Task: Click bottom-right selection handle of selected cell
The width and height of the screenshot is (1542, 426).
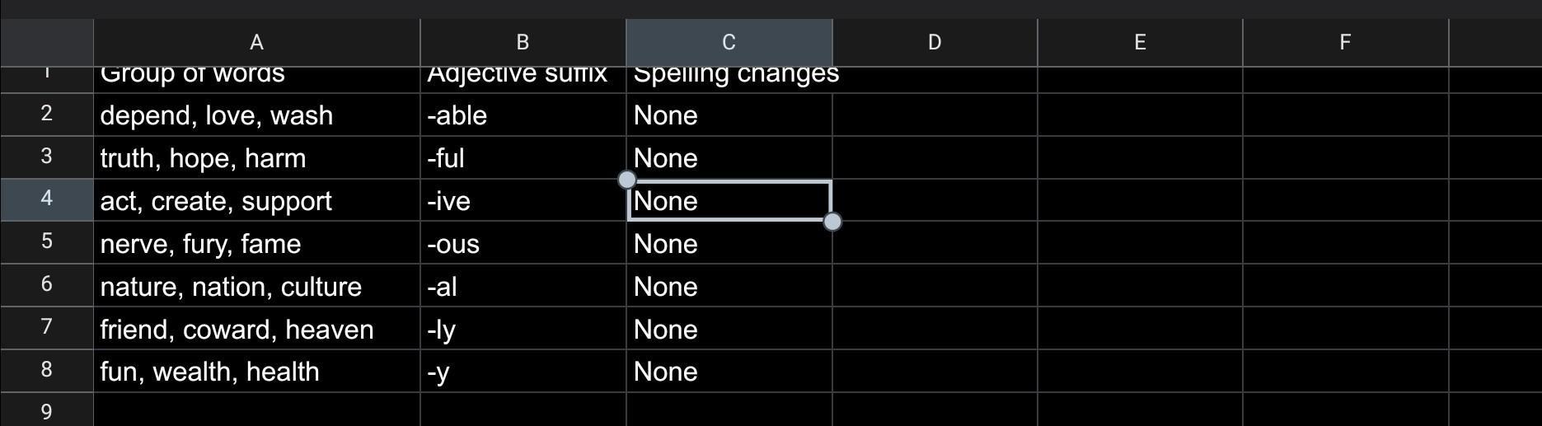Action: point(832,222)
